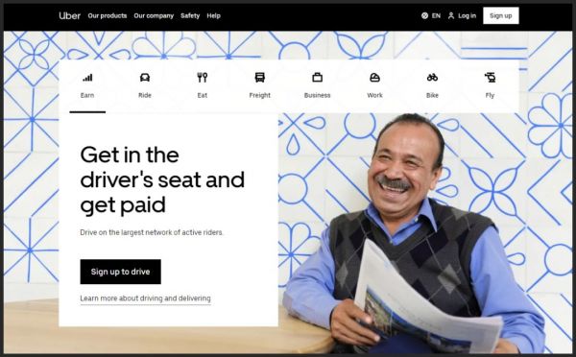Go to the Uber logo home
This screenshot has height=357, width=576.
(69, 15)
